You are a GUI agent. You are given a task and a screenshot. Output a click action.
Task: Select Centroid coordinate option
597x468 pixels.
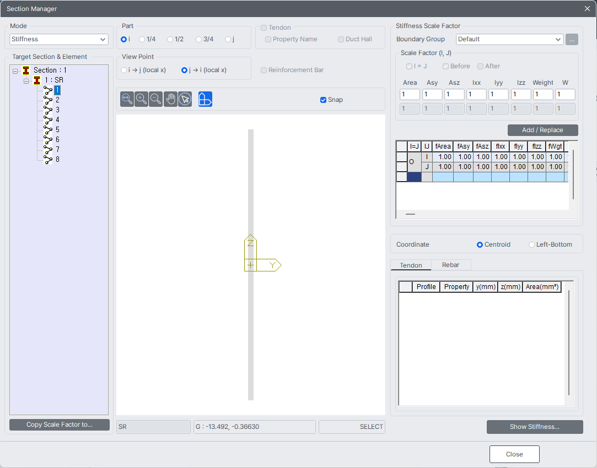click(480, 245)
